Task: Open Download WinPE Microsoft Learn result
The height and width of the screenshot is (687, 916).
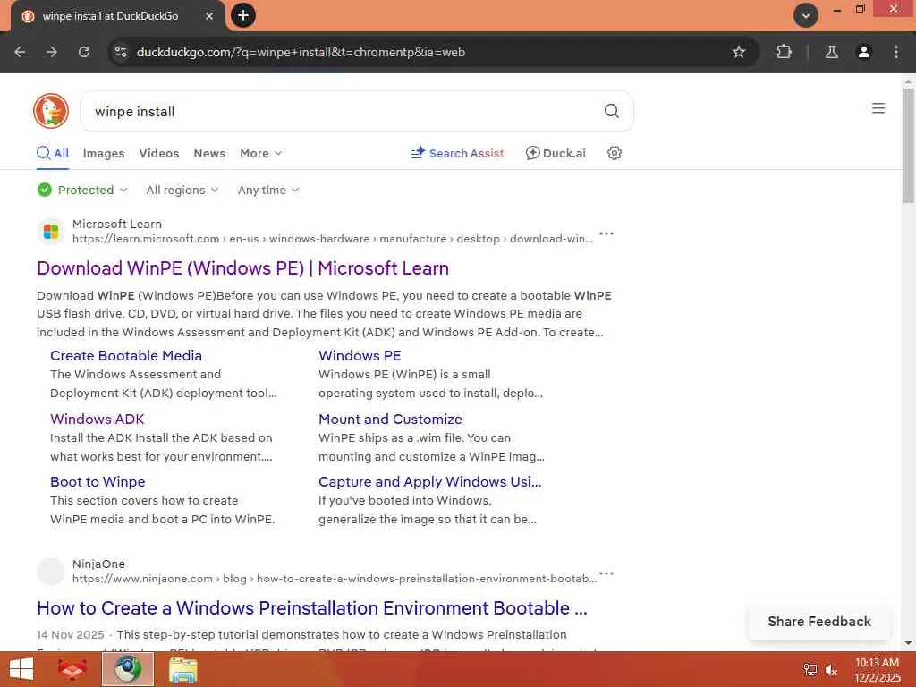Action: pos(243,268)
